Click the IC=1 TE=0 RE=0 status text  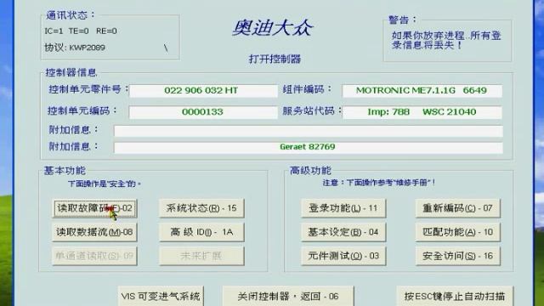81,31
